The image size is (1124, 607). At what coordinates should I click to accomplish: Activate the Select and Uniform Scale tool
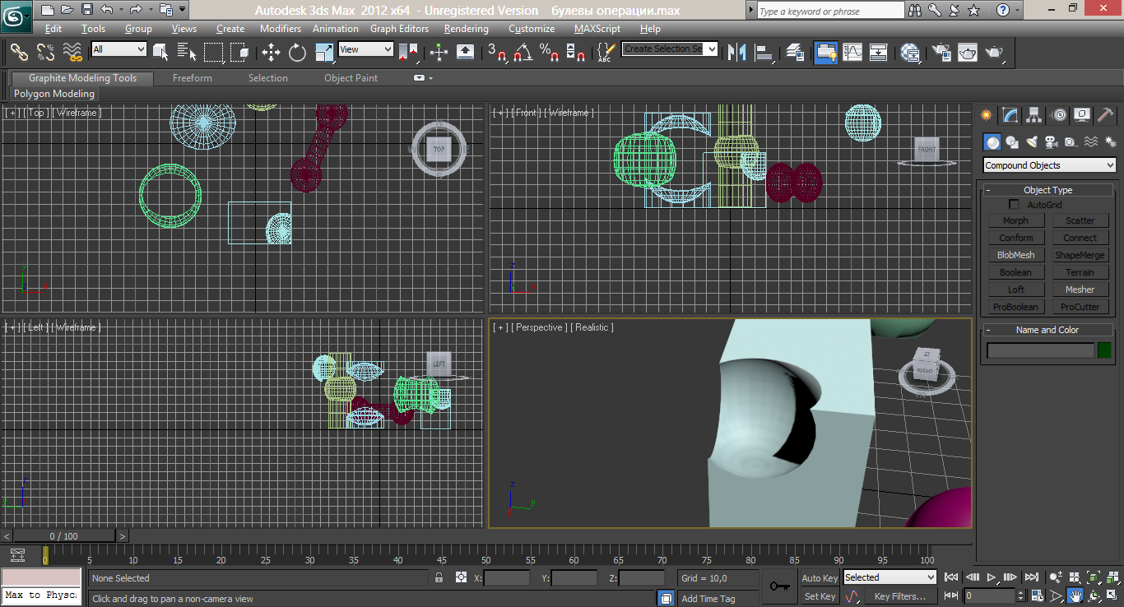coord(325,52)
